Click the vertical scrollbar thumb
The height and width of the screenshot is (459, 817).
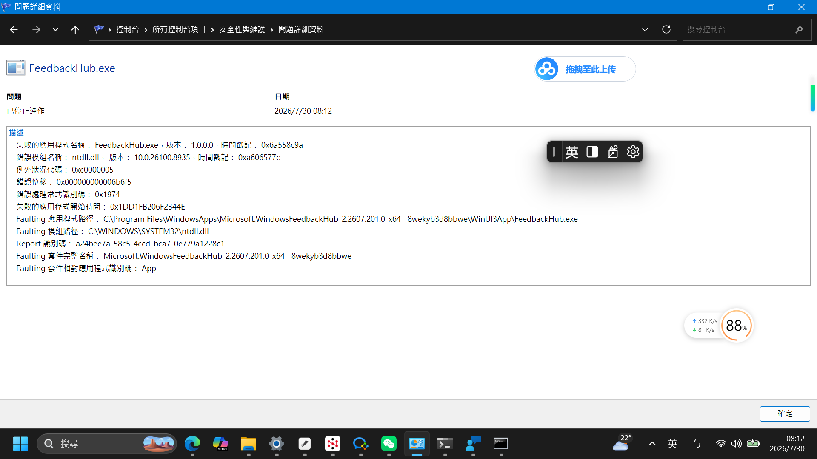(x=812, y=98)
